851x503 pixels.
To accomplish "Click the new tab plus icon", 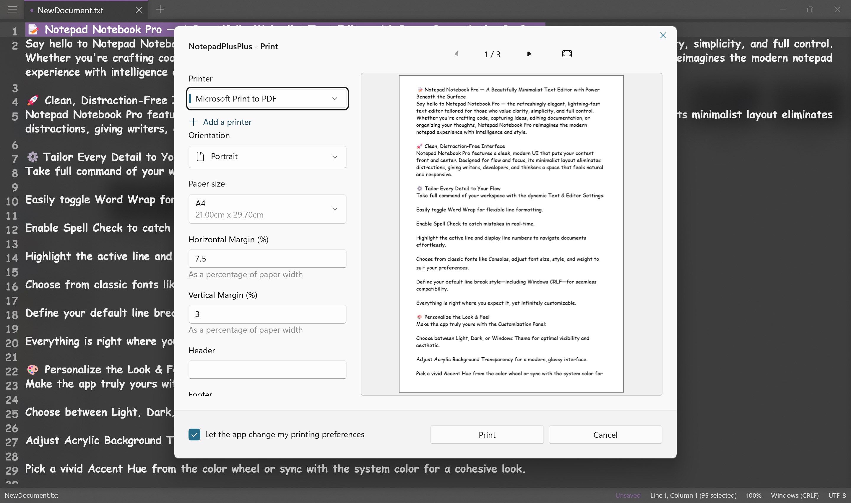I will (x=160, y=9).
